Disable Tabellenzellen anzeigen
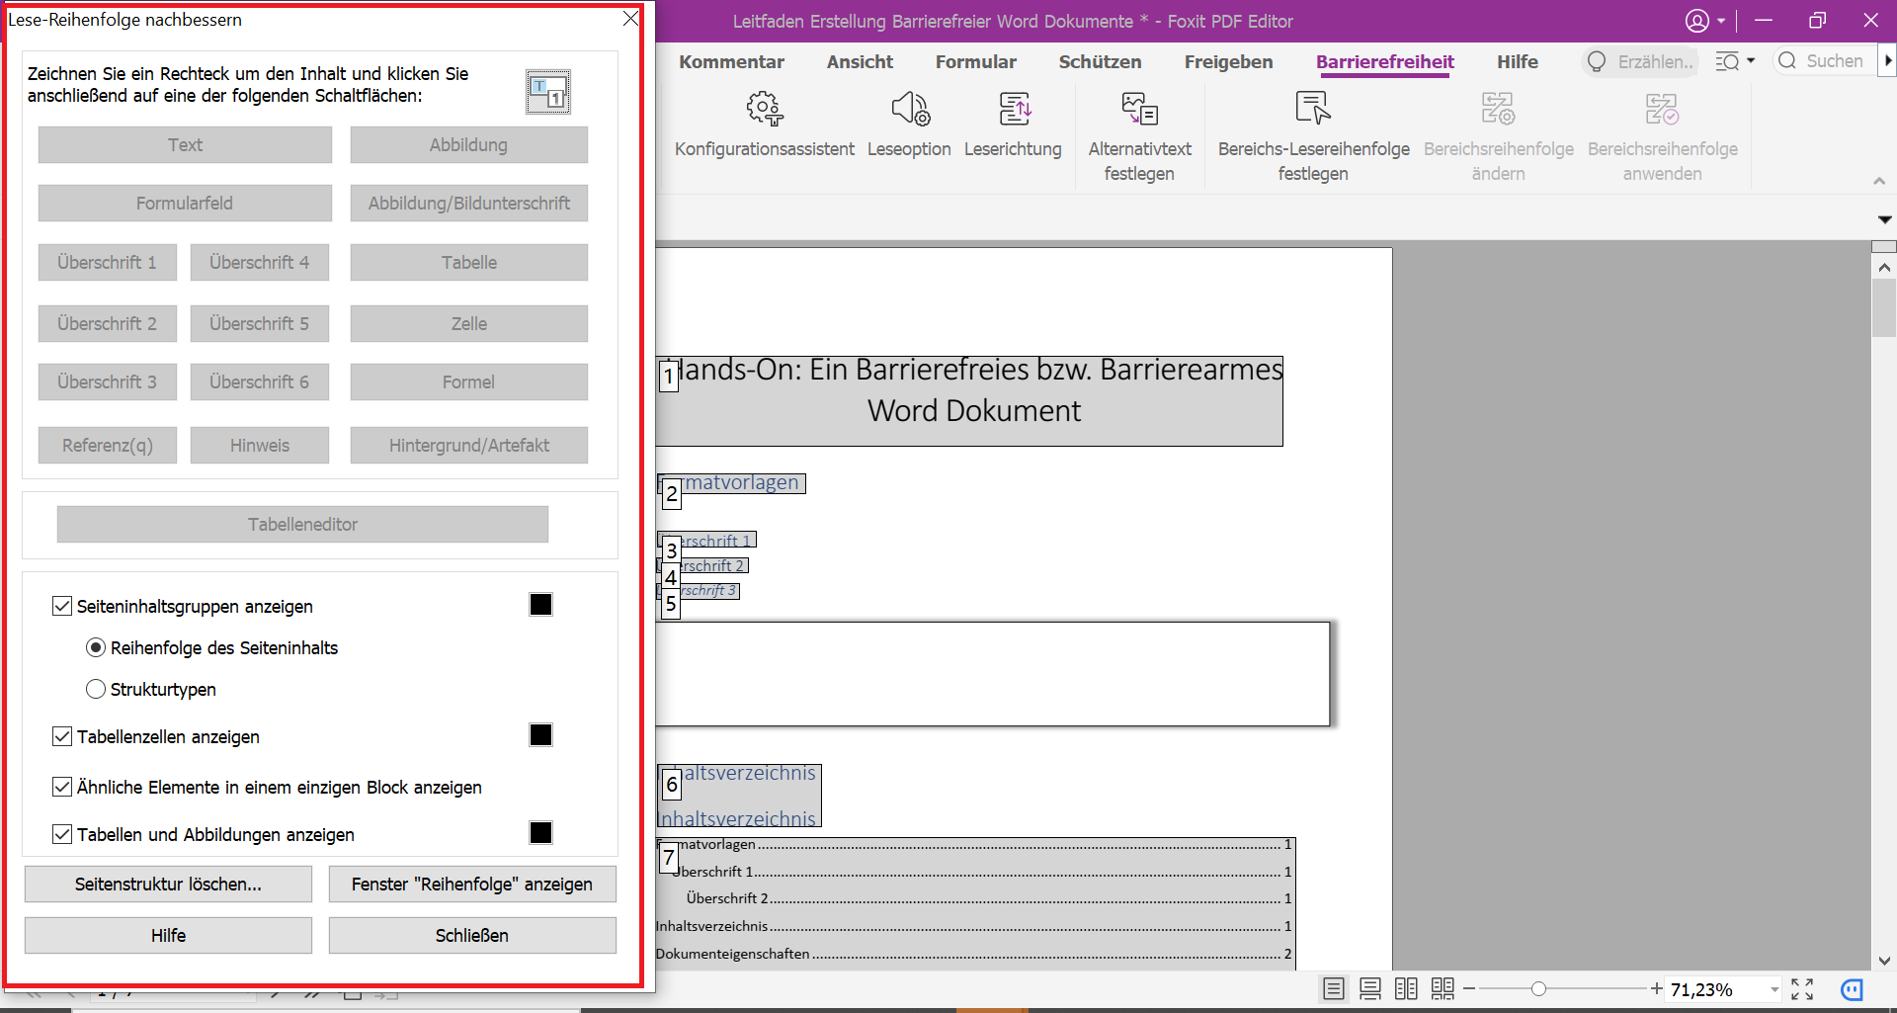This screenshot has width=1897, height=1013. 62,735
